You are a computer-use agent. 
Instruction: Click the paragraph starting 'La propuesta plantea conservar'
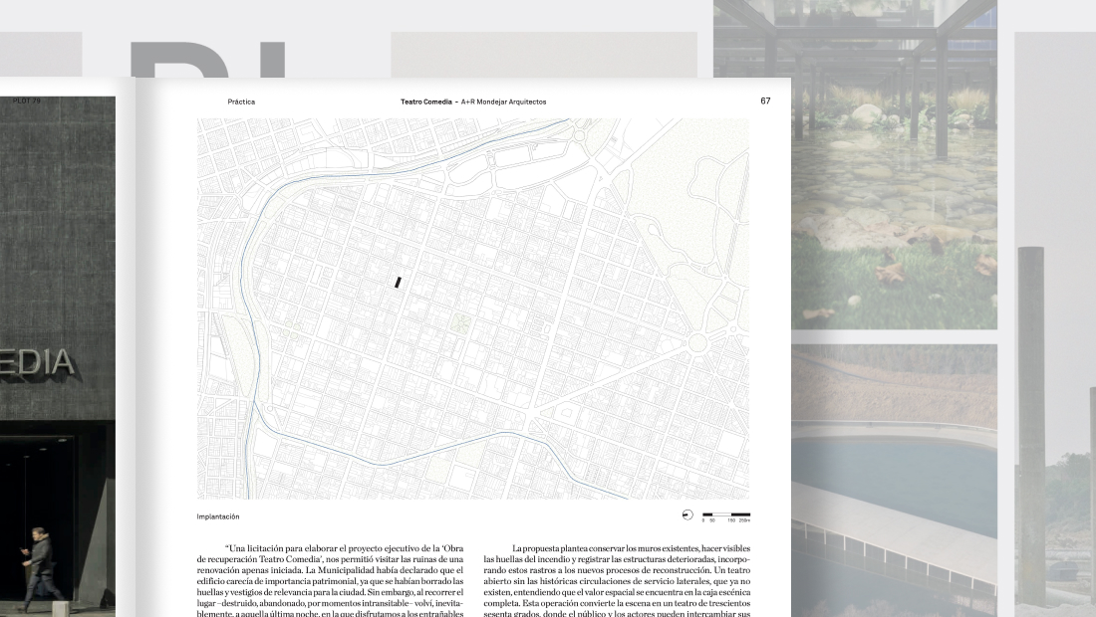click(617, 581)
